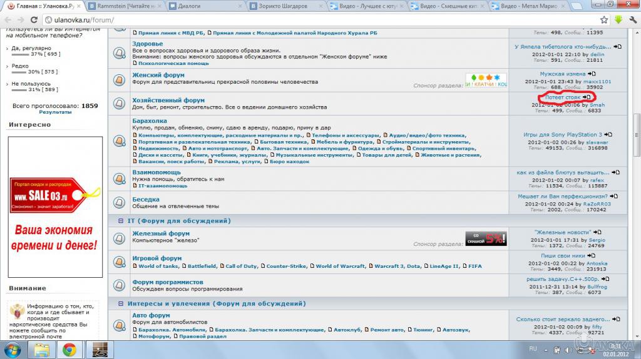Open the IT-взаимопомощь subforum
This screenshot has width=641, height=359.
pyautogui.click(x=163, y=185)
